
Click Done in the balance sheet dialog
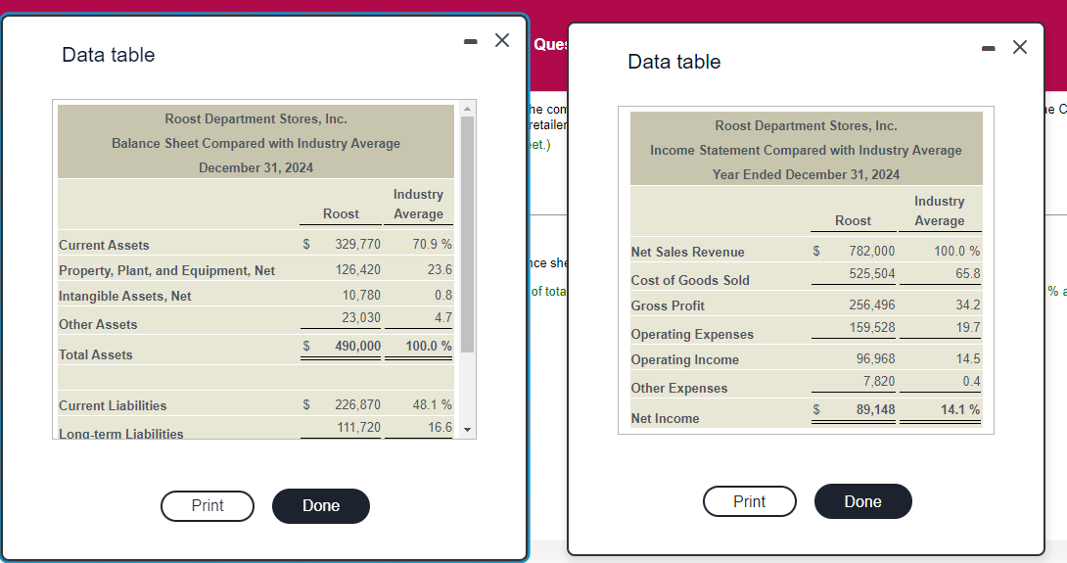point(321,506)
